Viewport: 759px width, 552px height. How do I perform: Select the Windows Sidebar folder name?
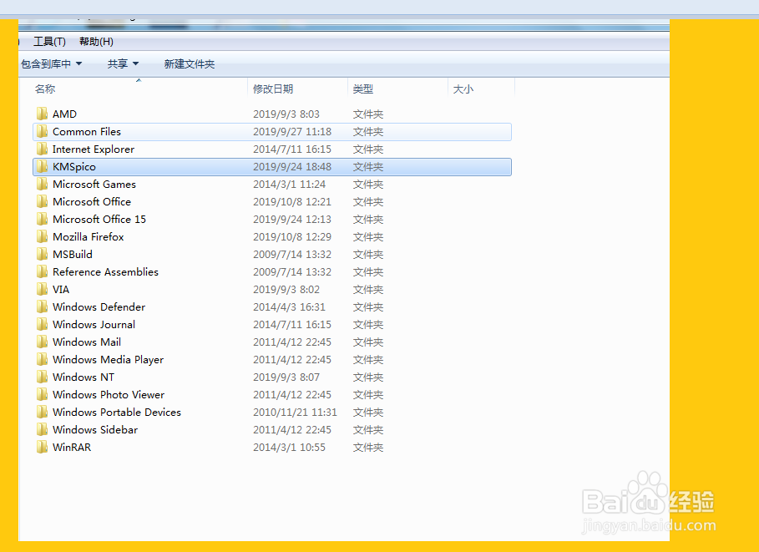click(x=95, y=429)
